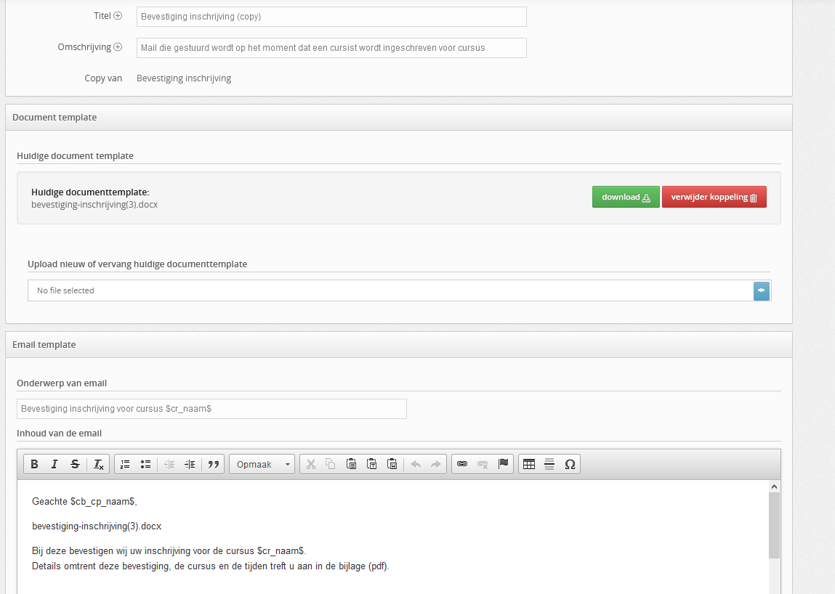Viewport: 835px width, 594px height.
Task: Insert a table
Action: click(529, 464)
